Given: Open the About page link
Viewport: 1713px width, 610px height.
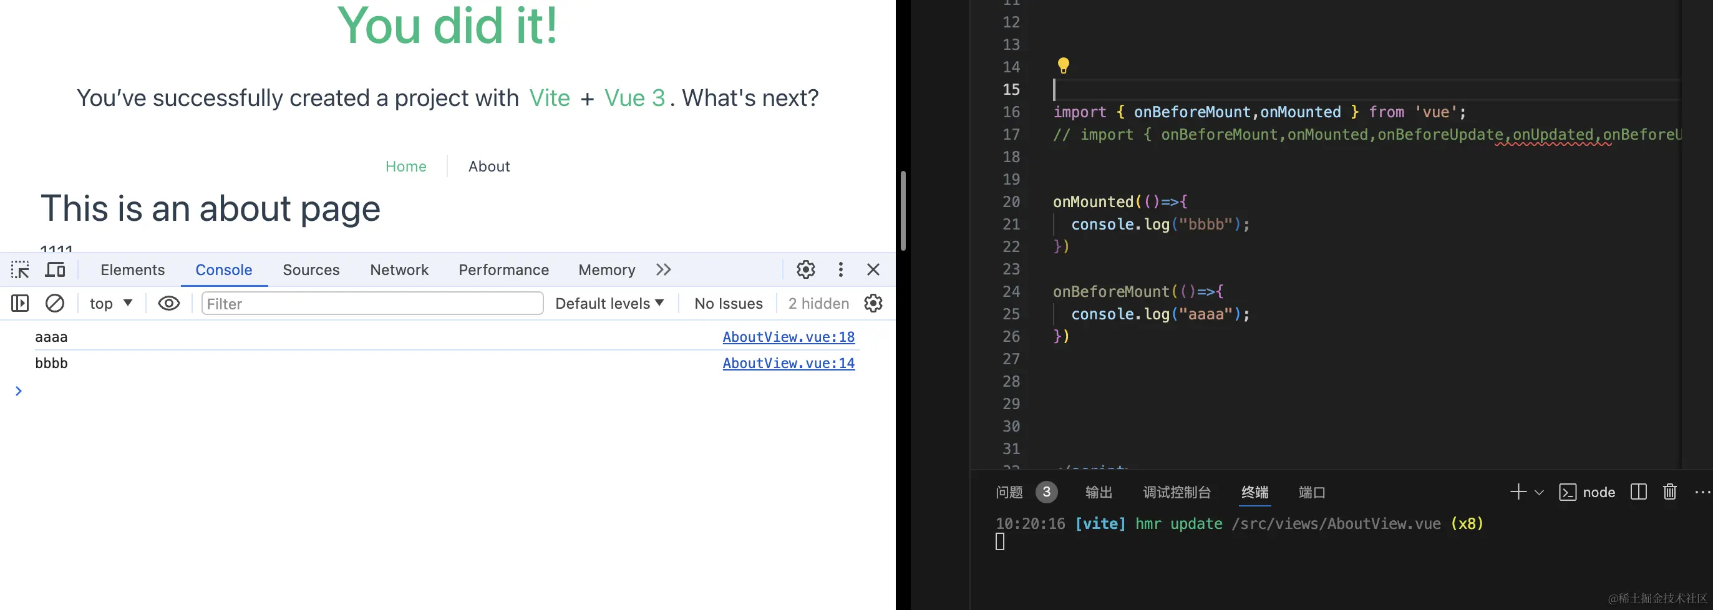Looking at the screenshot, I should [489, 167].
